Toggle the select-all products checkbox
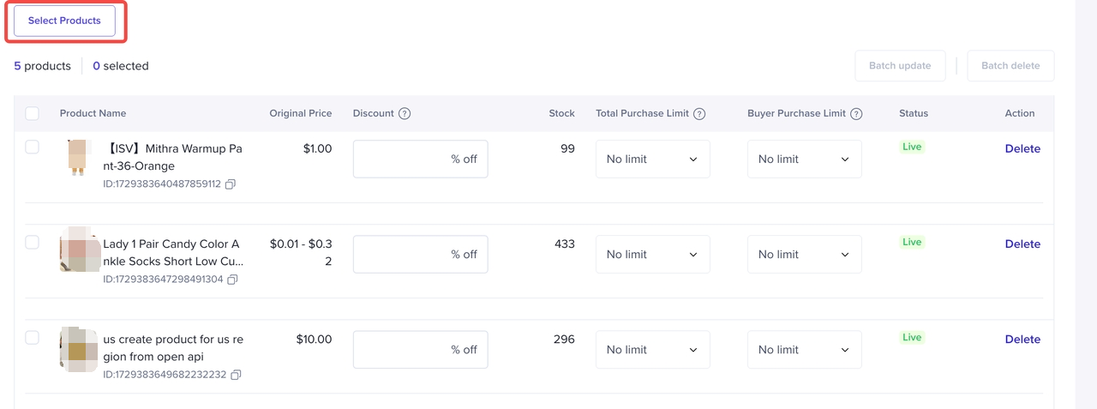The height and width of the screenshot is (409, 1097). (33, 113)
